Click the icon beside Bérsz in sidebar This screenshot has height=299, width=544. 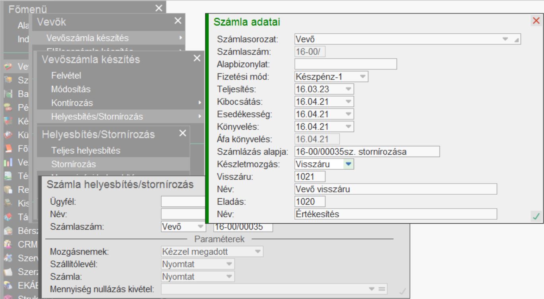[x=8, y=231]
